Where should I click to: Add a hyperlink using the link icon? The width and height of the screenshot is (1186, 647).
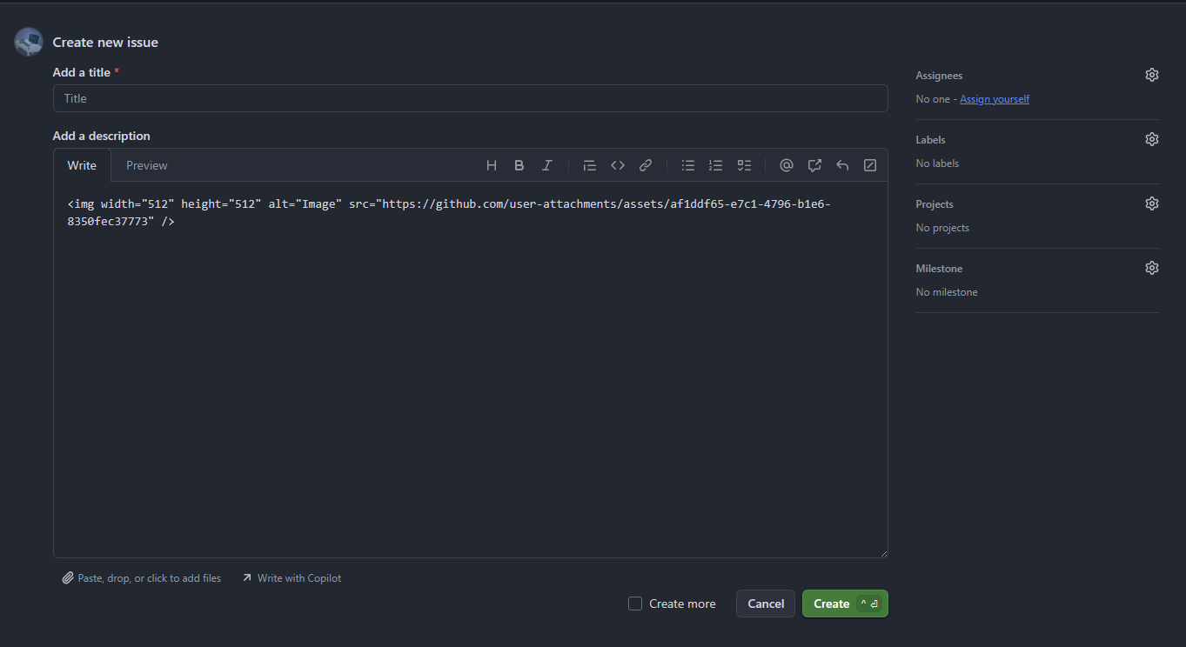pos(646,165)
